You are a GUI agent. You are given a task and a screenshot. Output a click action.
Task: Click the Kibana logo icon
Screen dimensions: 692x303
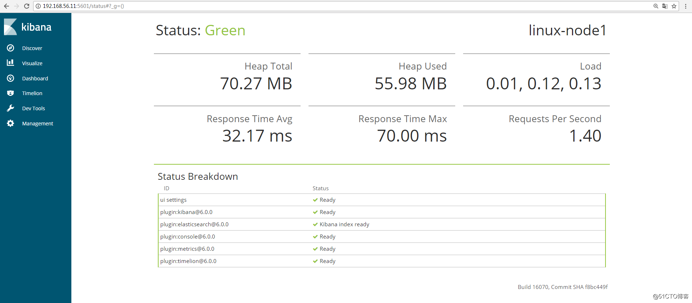tap(10, 27)
